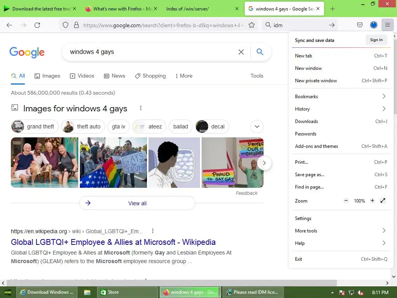This screenshot has width=397, height=298.
Task: Open the tracking protection shield icon
Action: pyautogui.click(x=66, y=25)
